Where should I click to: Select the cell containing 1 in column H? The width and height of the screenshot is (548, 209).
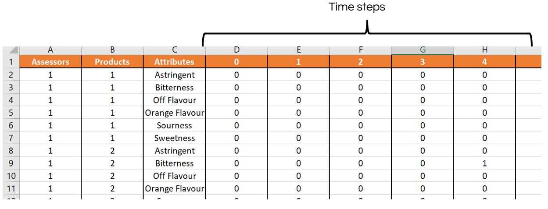pos(485,163)
